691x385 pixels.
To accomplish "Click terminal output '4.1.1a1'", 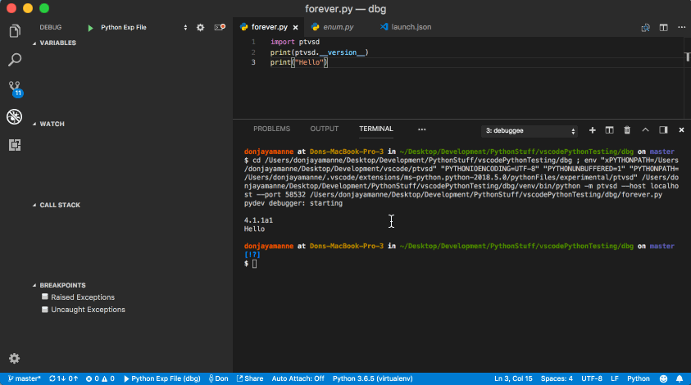I will (258, 220).
